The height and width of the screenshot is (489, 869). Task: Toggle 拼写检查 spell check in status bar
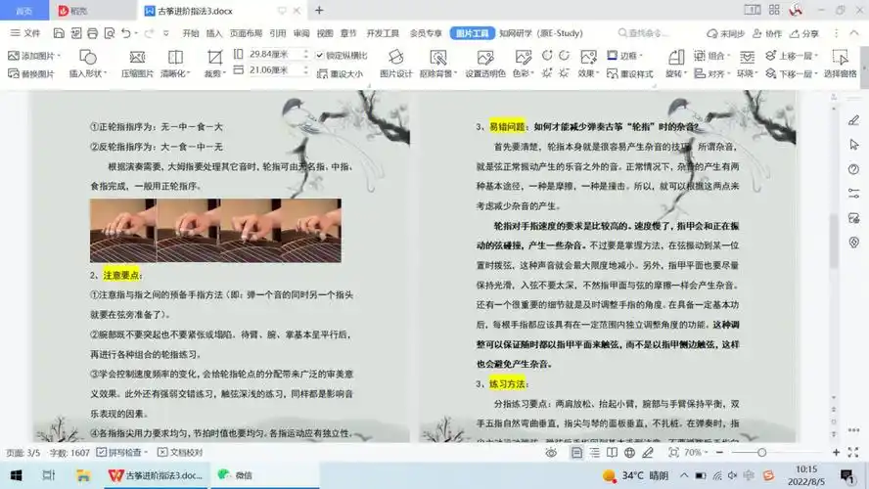pos(122,453)
